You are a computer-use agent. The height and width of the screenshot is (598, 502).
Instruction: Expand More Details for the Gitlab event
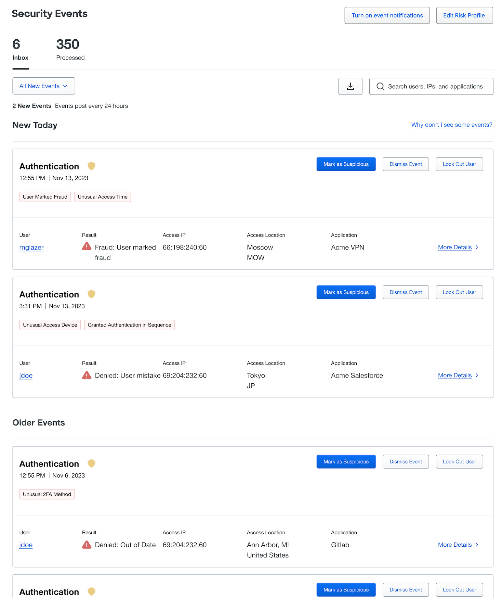[x=455, y=545]
